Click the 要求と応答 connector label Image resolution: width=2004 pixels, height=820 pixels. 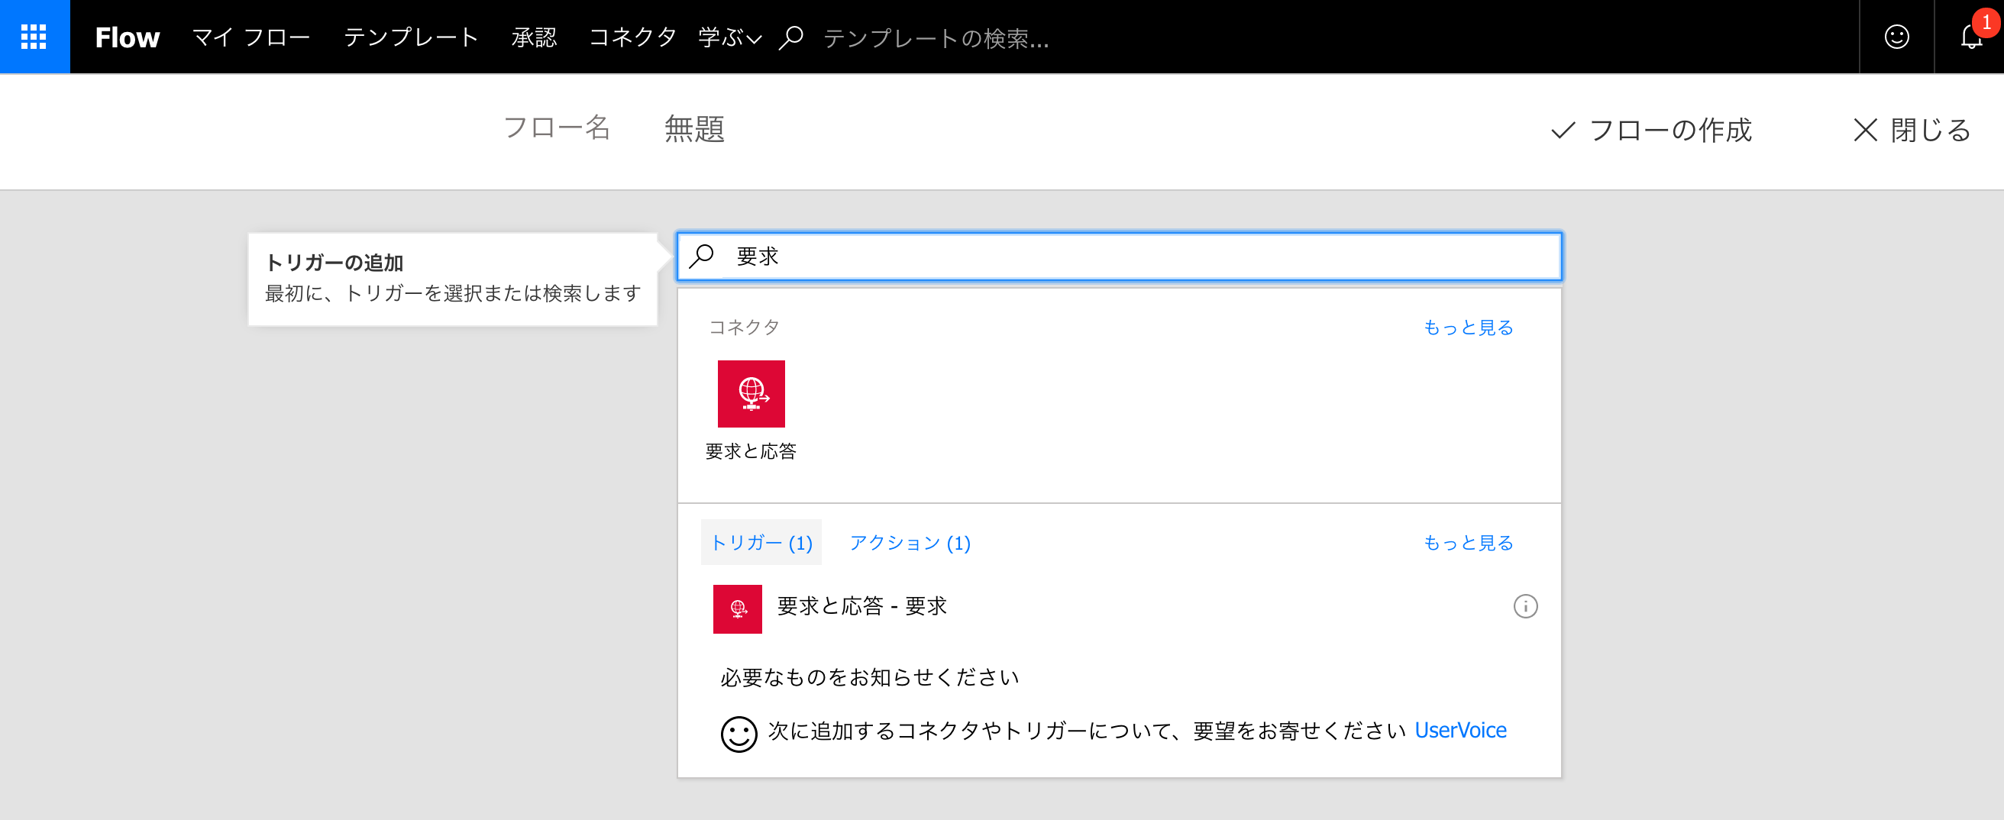[x=751, y=451]
